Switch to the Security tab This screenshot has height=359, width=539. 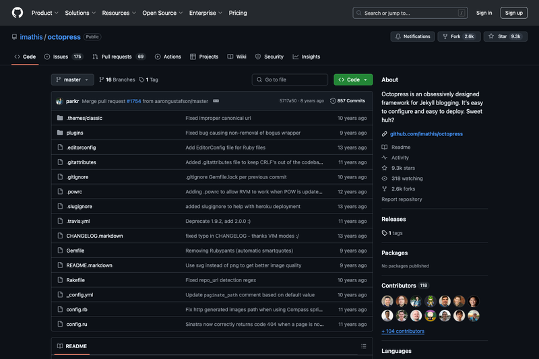coord(269,57)
